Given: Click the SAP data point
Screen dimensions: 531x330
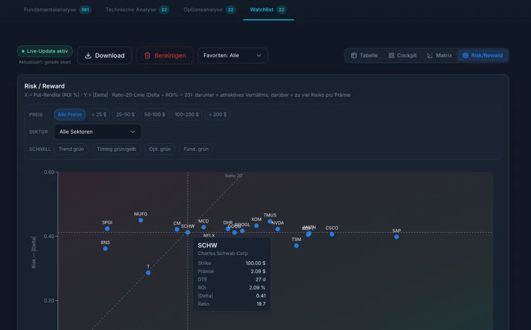Looking at the screenshot, I should 397,237.
